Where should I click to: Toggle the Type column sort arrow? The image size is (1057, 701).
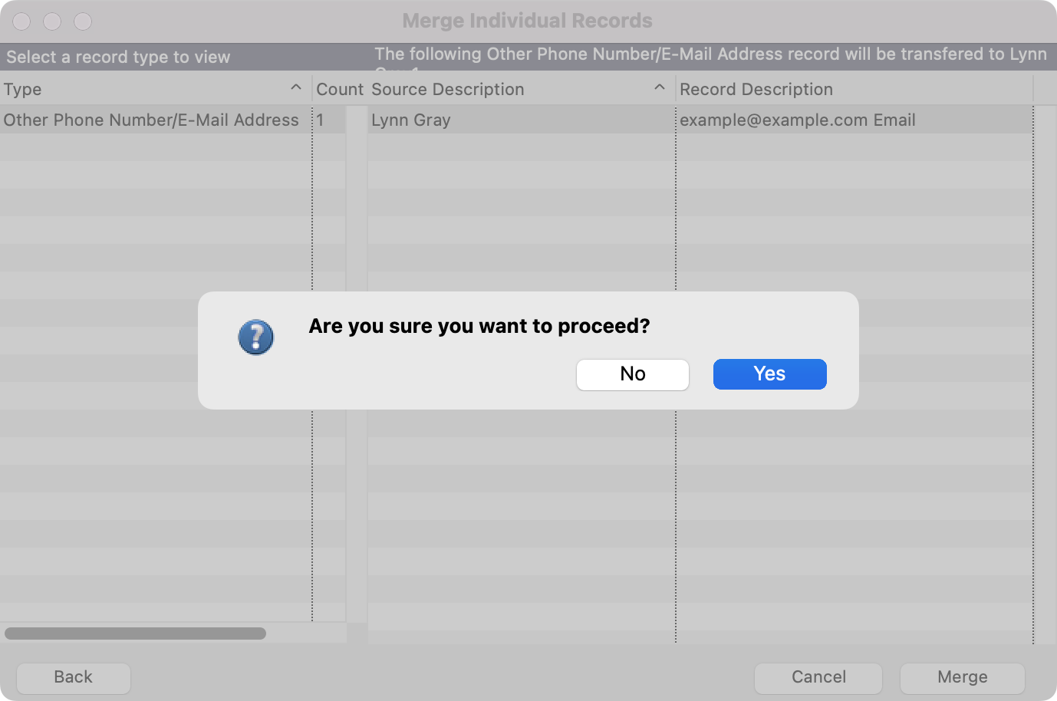(296, 88)
